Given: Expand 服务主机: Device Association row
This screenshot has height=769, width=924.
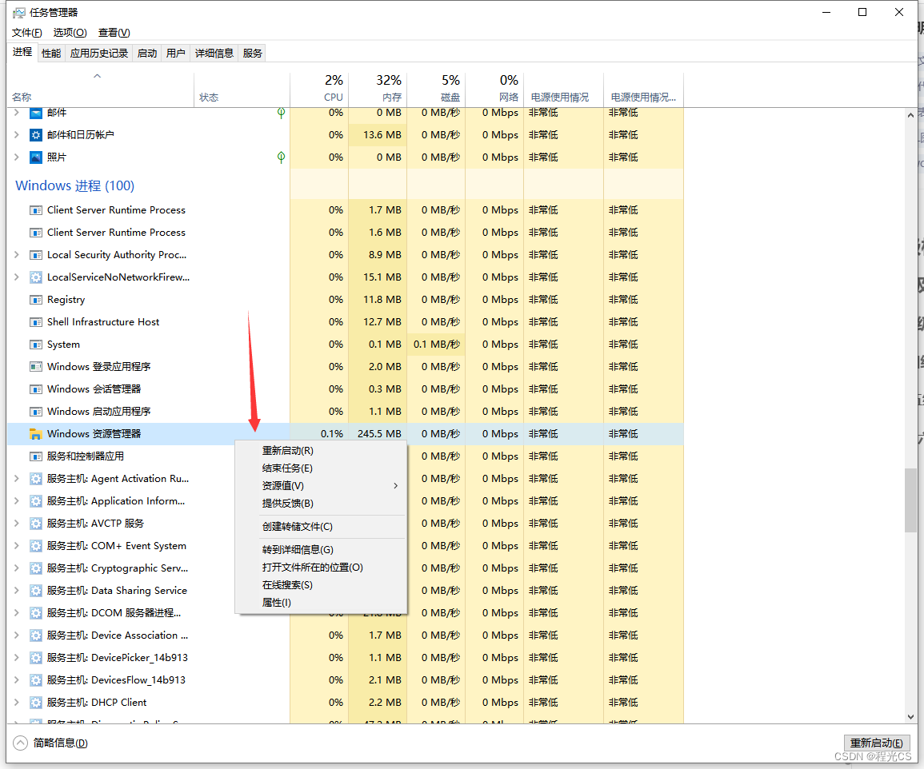Looking at the screenshot, I should (x=17, y=636).
